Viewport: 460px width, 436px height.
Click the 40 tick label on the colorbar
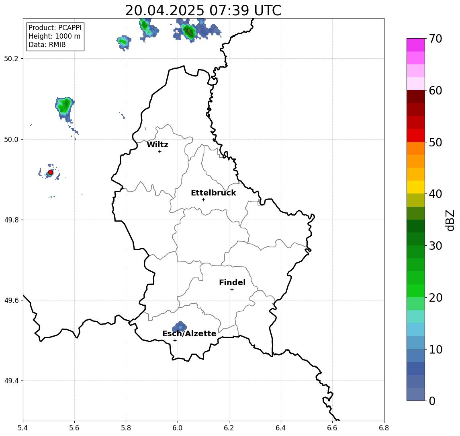(x=435, y=194)
